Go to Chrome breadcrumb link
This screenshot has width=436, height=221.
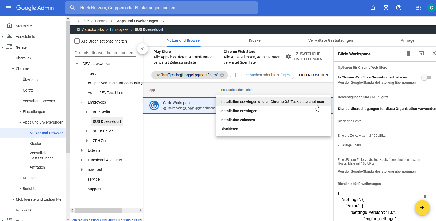tap(102, 21)
